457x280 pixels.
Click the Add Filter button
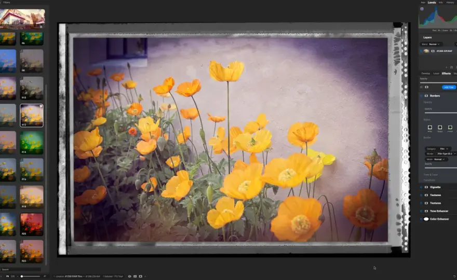click(449, 87)
